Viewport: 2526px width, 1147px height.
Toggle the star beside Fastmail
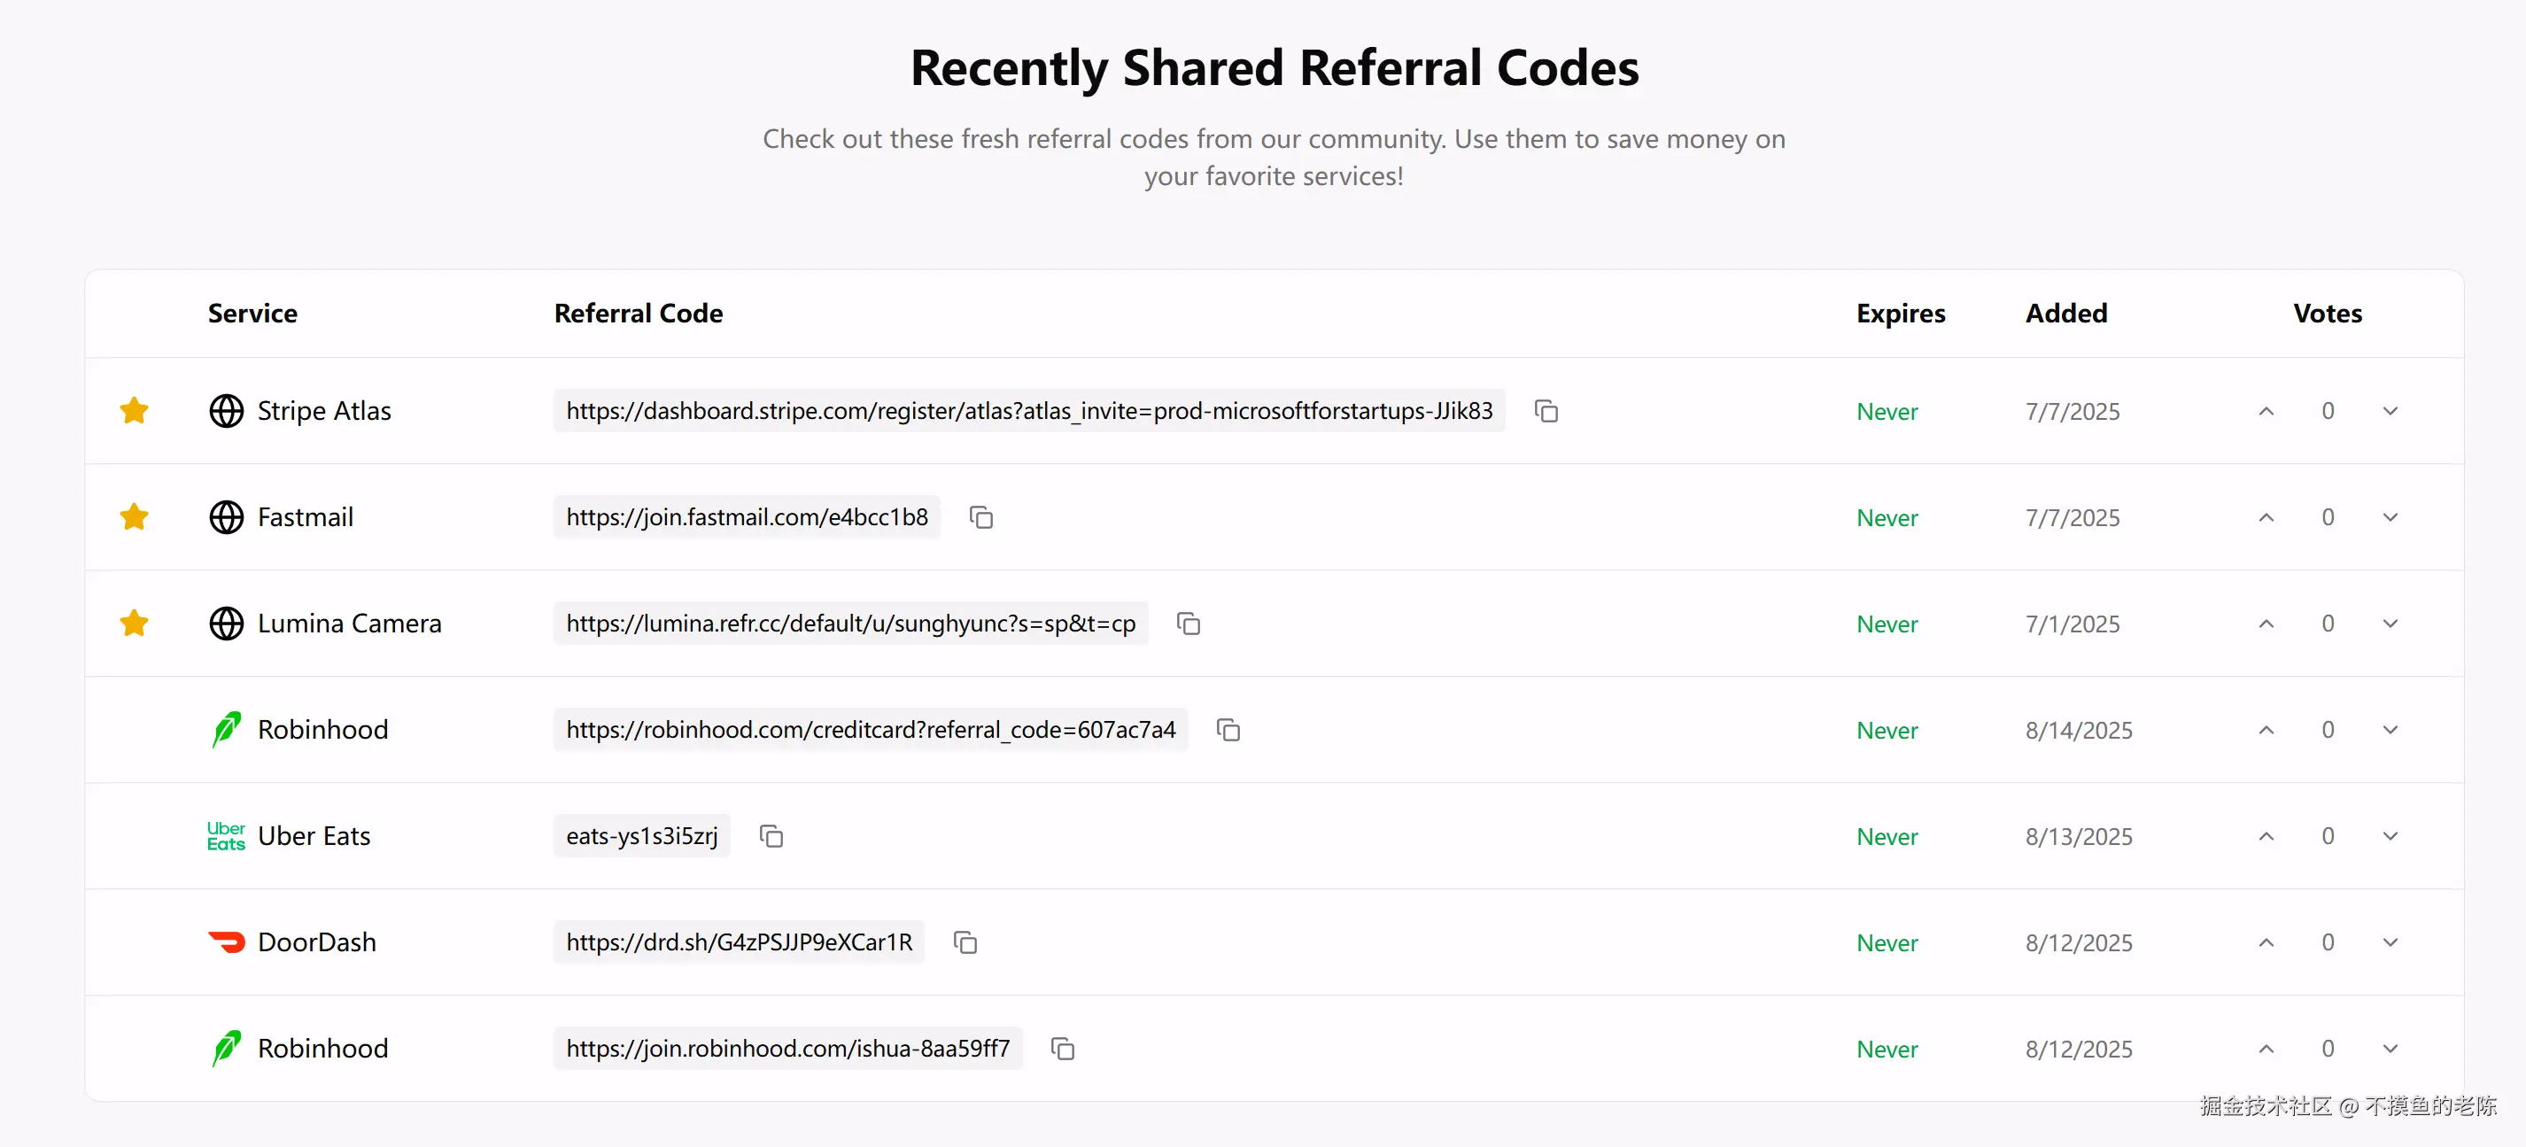point(135,516)
